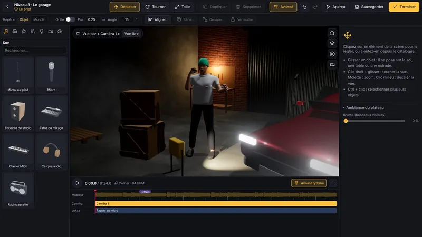
Task: Click the Refrain marker on the music track
Action: click(x=145, y=192)
